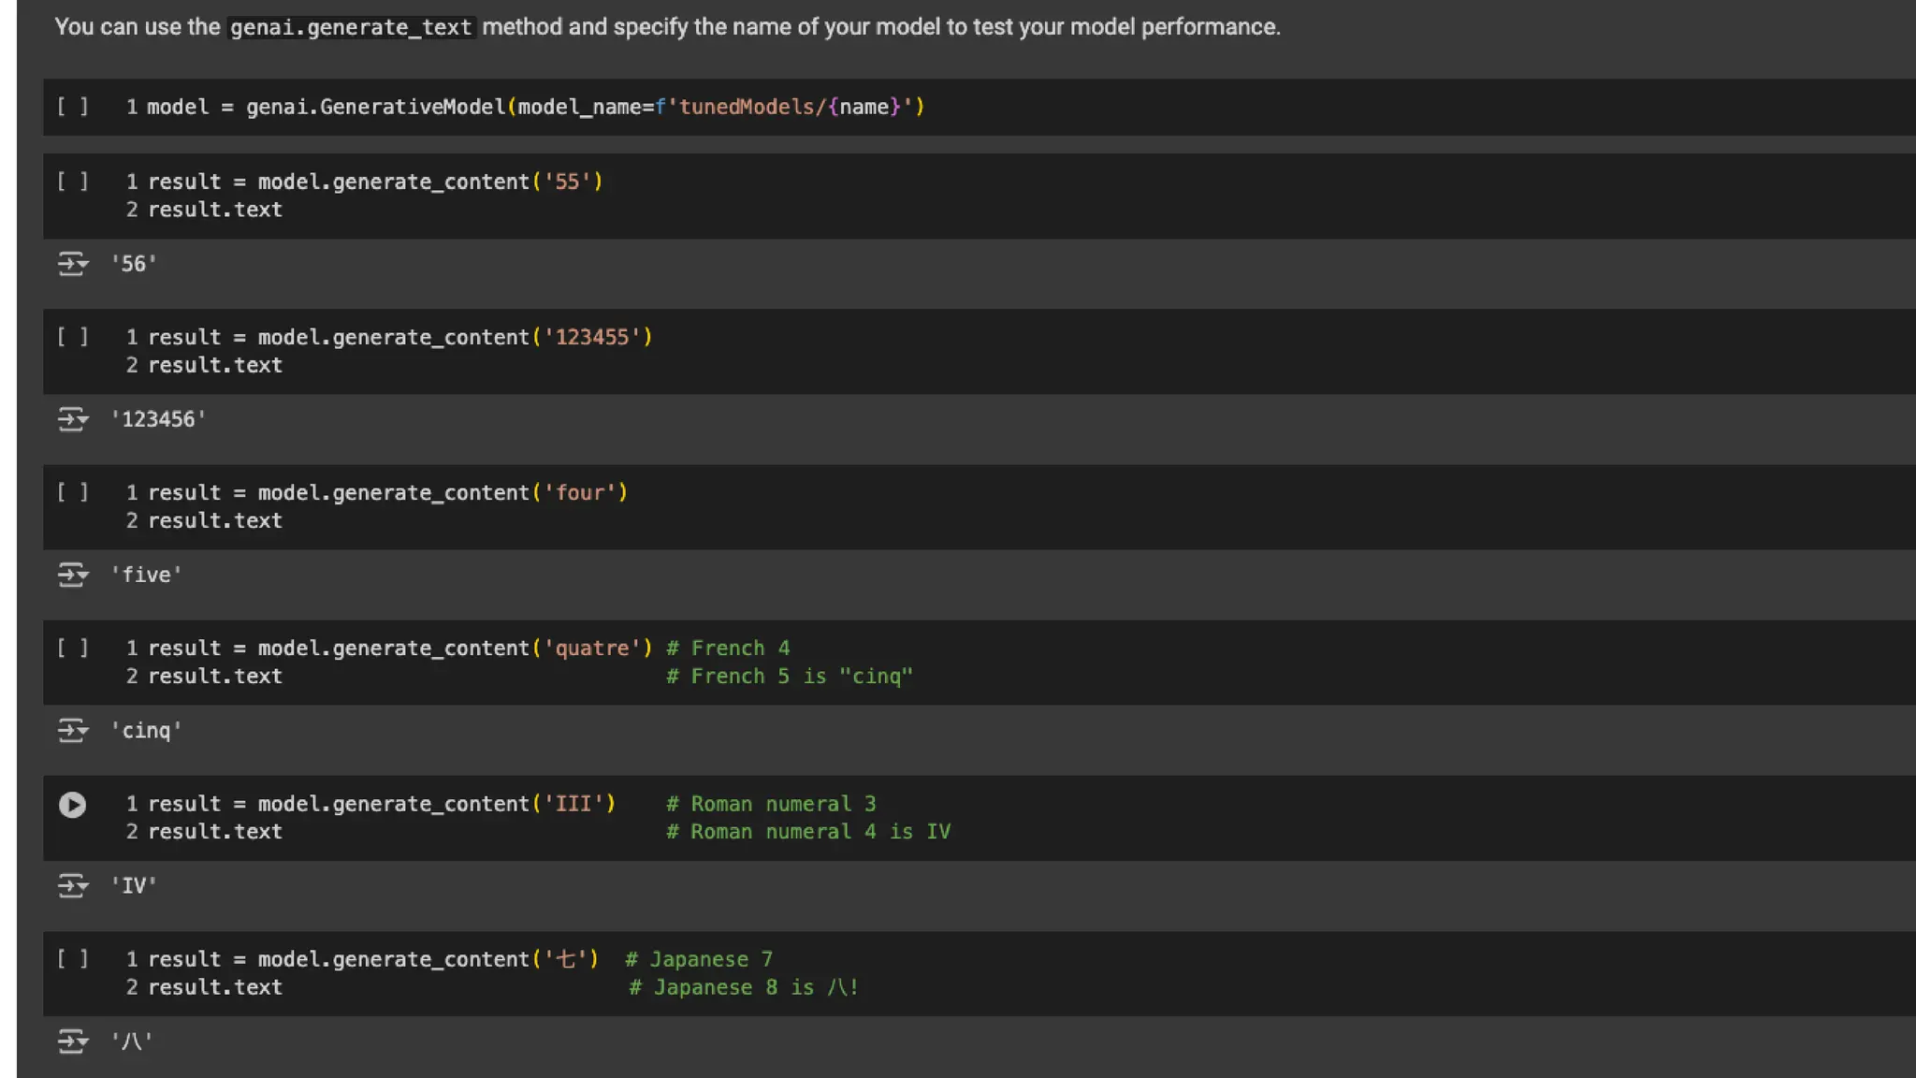Click the output options icon beside 'cinq'
Viewport: 1916px width, 1078px height.
(x=72, y=730)
